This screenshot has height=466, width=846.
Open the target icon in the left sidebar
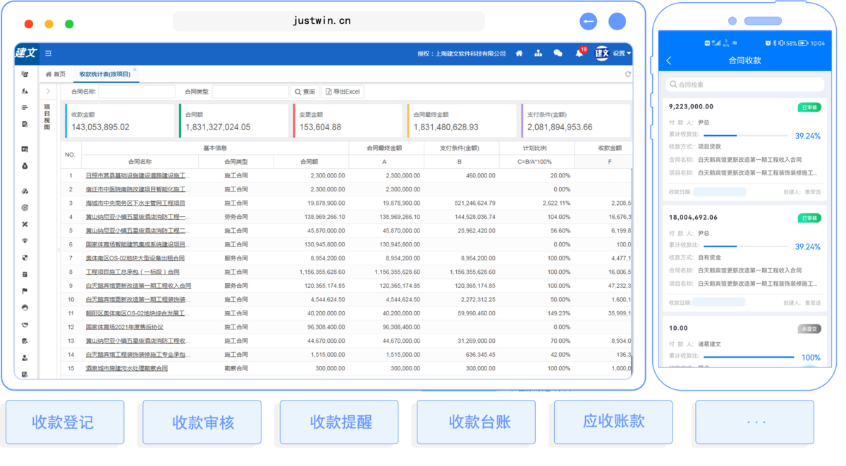(x=25, y=208)
